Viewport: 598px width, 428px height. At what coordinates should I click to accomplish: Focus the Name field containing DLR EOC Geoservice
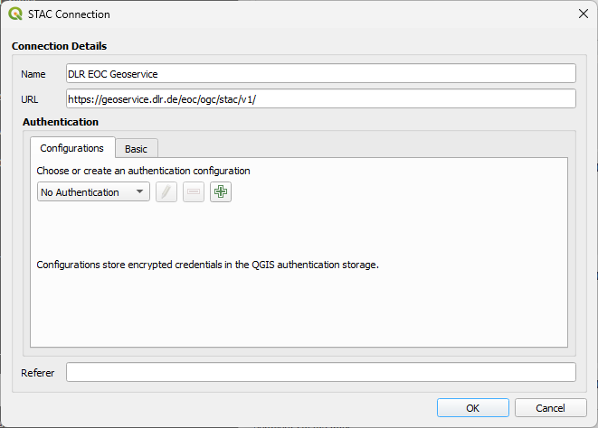click(321, 73)
